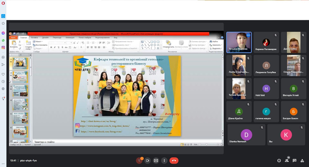Open the activities shapes icon
This screenshot has width=309, height=167.
302,161
